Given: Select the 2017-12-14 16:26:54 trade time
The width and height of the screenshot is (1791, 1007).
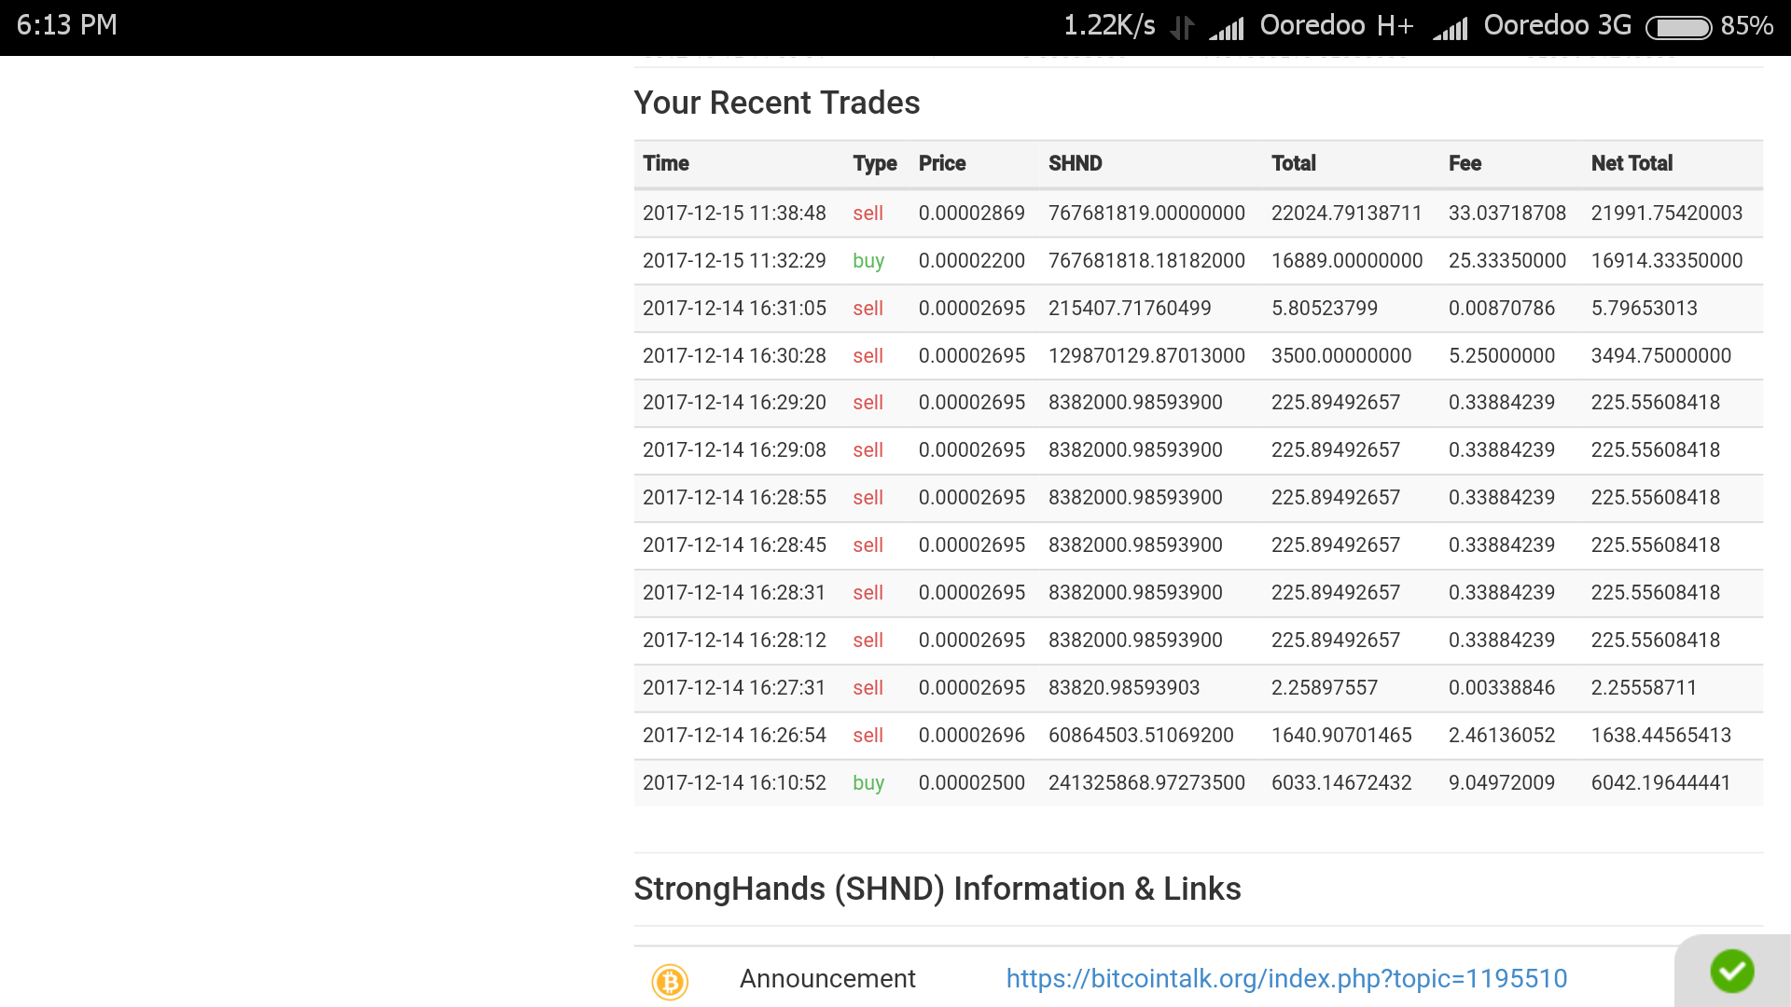Looking at the screenshot, I should tap(734, 735).
